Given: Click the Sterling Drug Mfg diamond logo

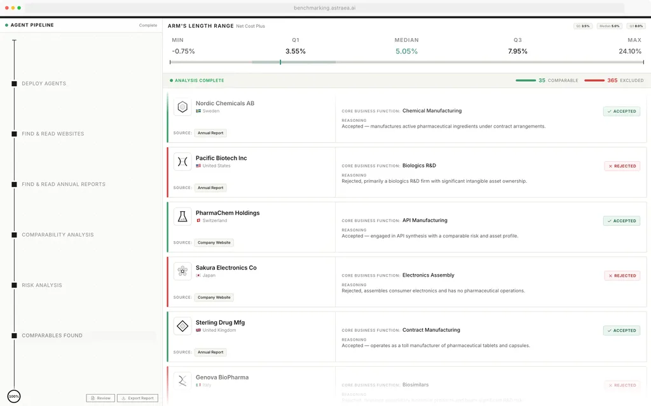Looking at the screenshot, I should 182,326.
